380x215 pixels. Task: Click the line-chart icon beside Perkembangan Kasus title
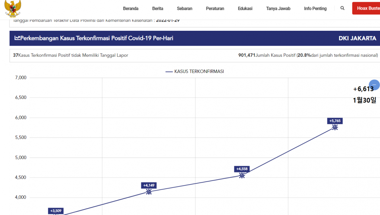click(17, 38)
